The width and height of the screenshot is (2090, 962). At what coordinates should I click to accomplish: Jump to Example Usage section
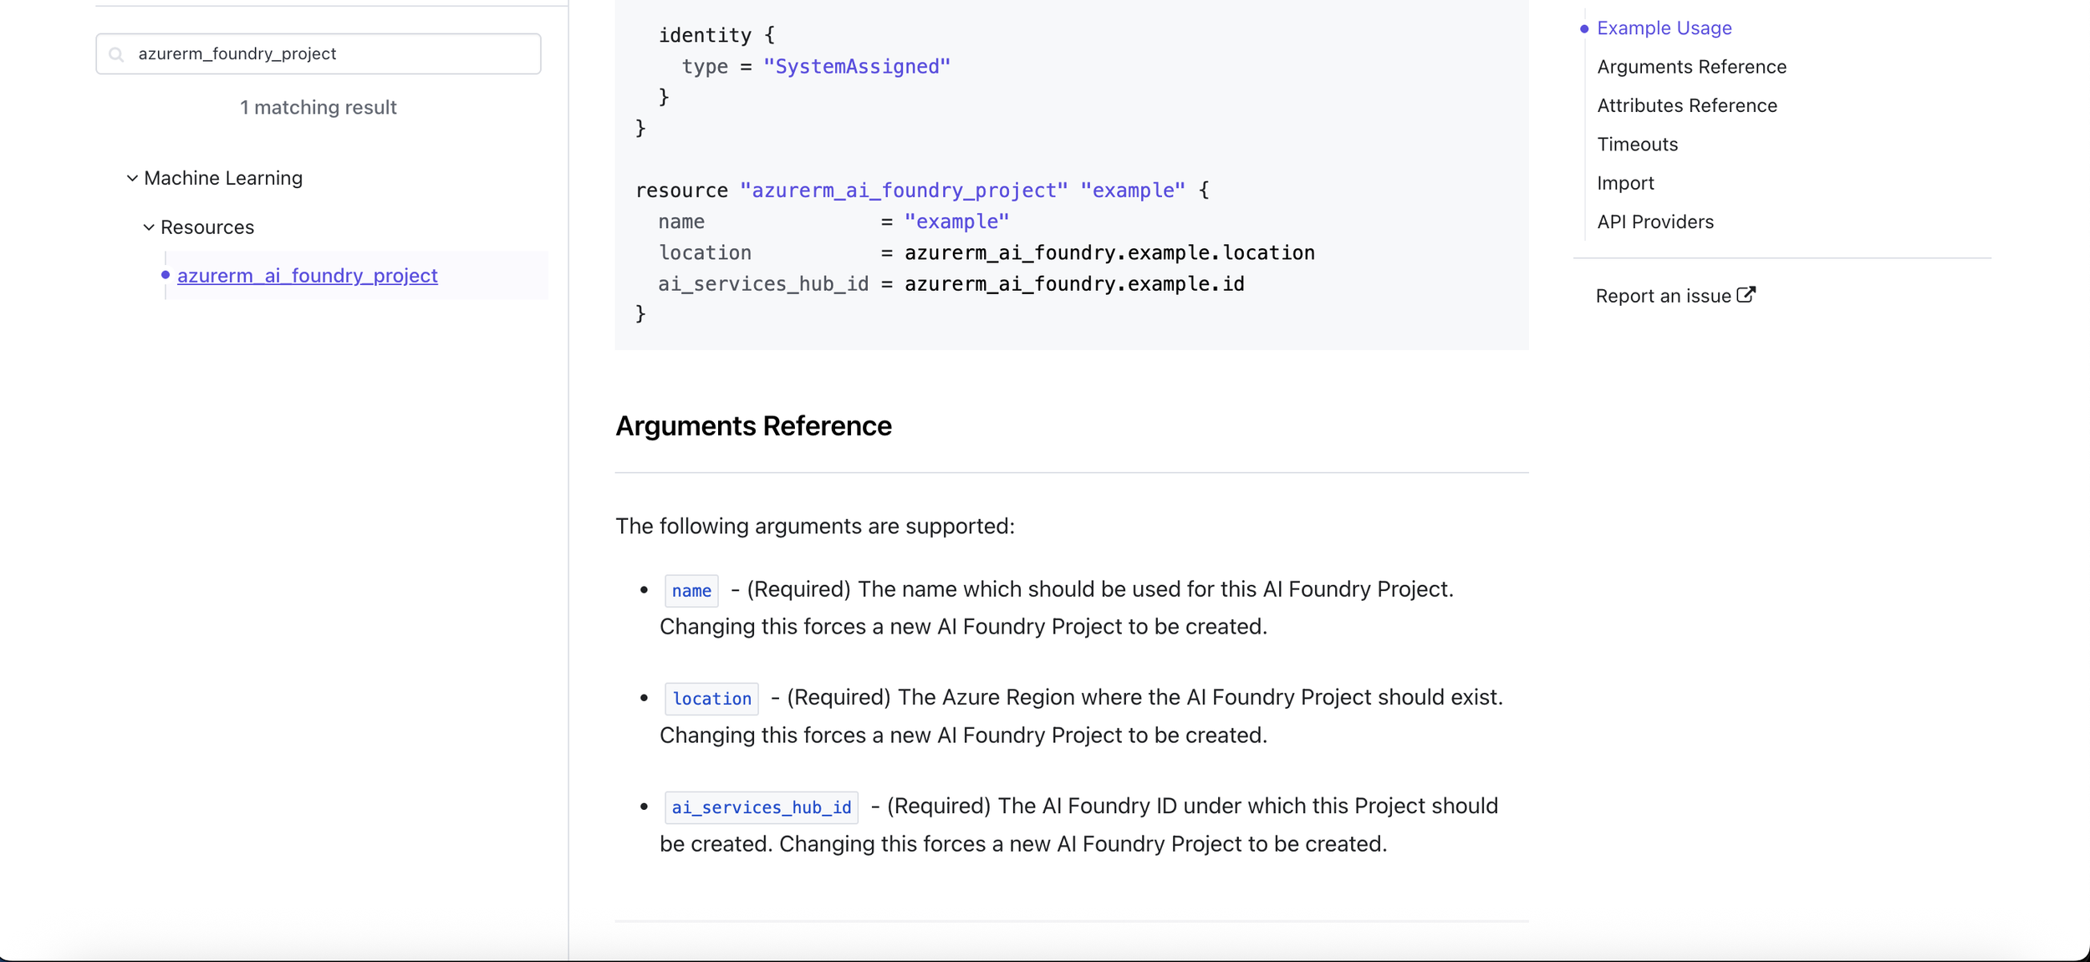click(x=1664, y=28)
